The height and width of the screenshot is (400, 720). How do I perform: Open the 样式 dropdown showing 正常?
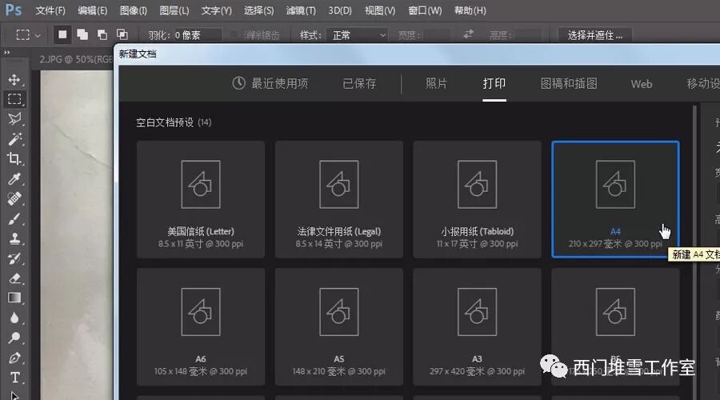358,35
